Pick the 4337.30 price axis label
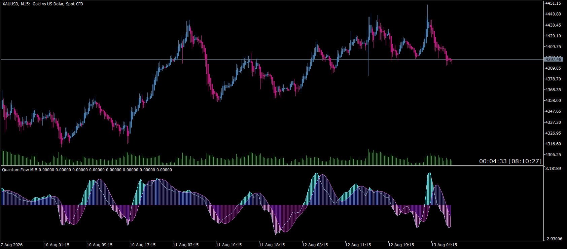 point(553,122)
